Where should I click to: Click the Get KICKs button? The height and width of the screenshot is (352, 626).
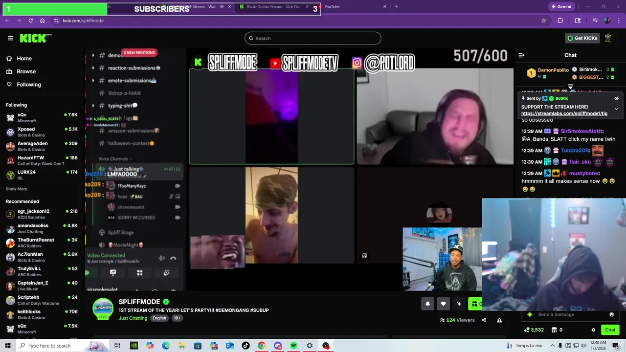tap(582, 38)
